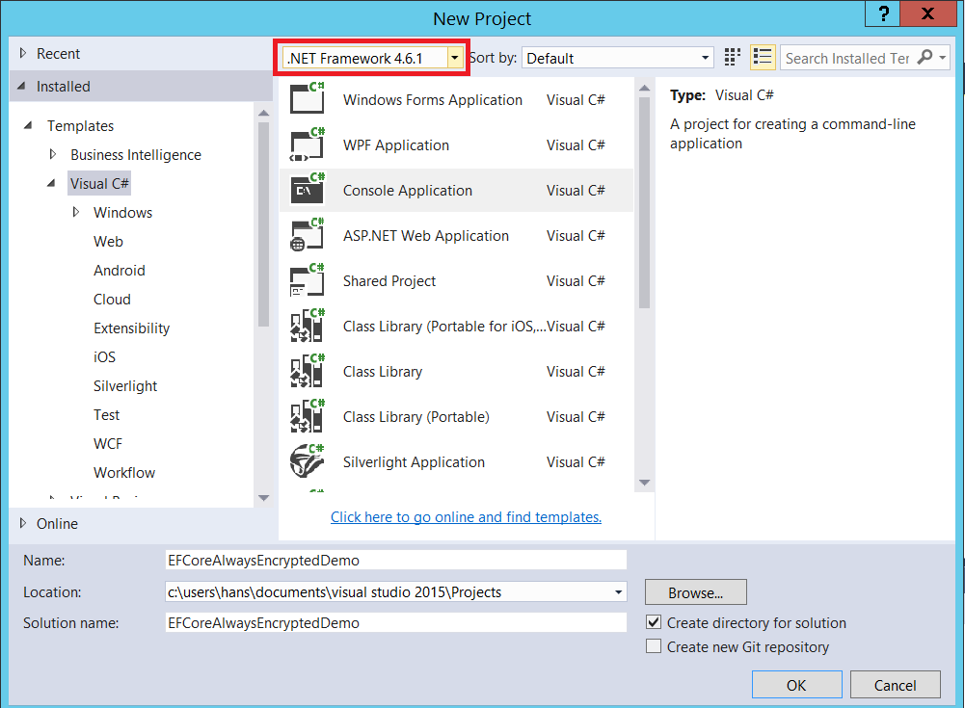Open the Sort by Default dropdown

tap(617, 59)
